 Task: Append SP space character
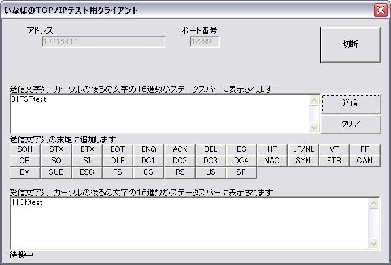point(241,172)
